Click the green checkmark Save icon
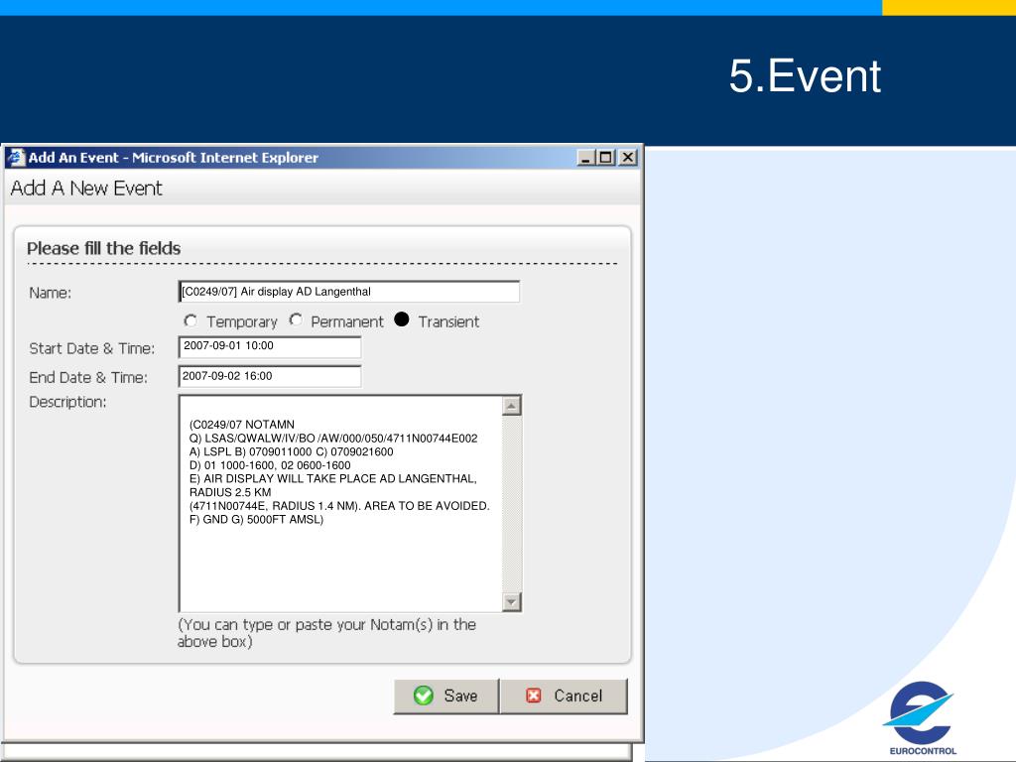Image resolution: width=1016 pixels, height=762 pixels. [423, 696]
